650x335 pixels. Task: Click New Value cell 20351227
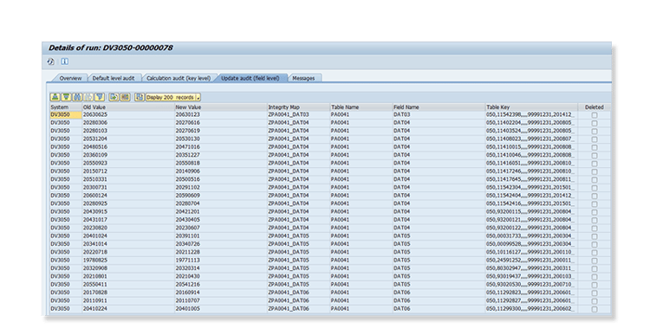click(x=220, y=155)
